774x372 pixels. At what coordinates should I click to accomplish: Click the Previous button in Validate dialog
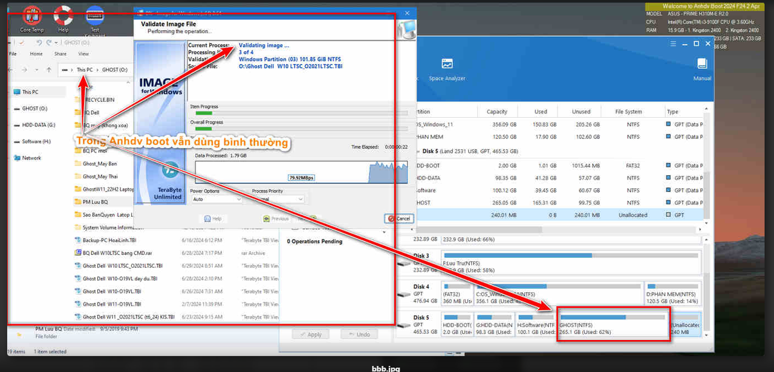click(x=275, y=219)
